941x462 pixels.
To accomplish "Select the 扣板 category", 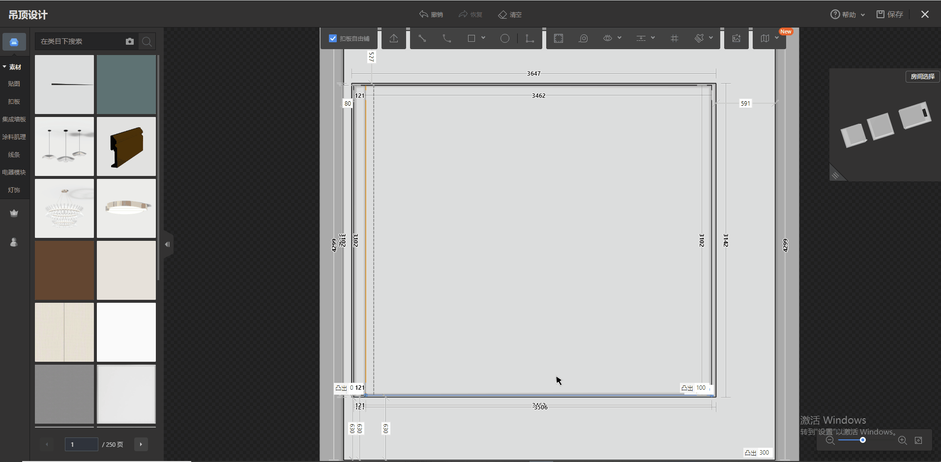I will (x=14, y=102).
